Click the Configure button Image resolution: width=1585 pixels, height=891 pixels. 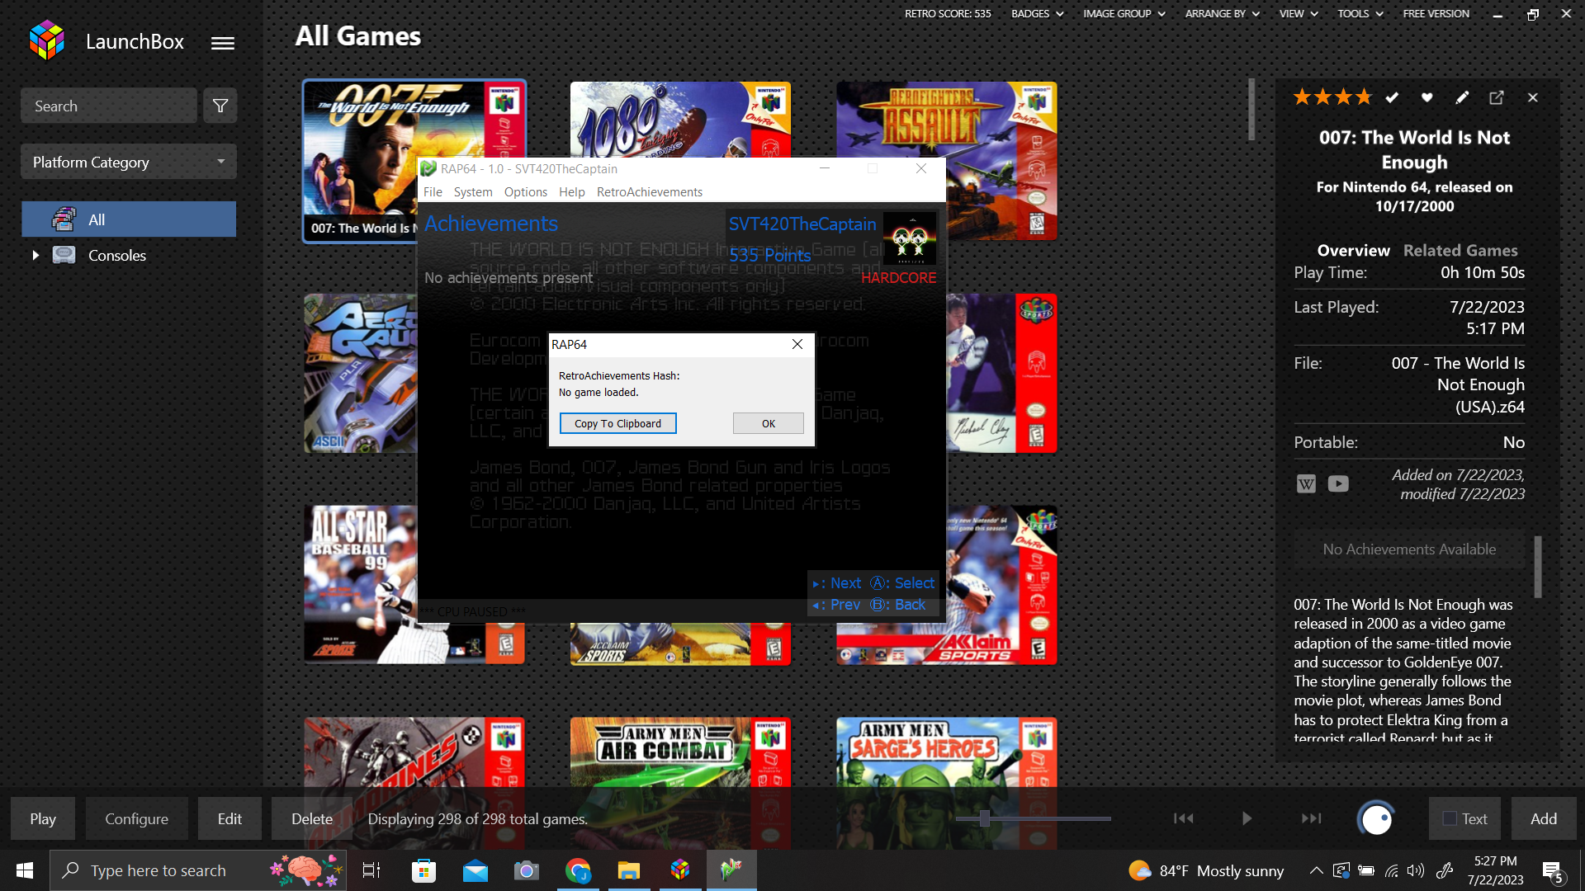[136, 818]
